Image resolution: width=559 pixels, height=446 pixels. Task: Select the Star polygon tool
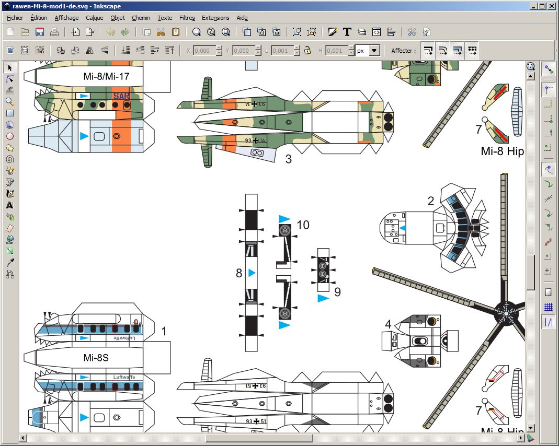click(9, 148)
